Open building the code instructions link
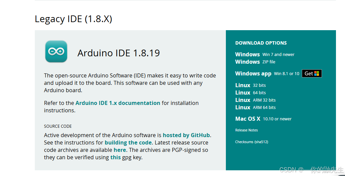 pos(128,143)
